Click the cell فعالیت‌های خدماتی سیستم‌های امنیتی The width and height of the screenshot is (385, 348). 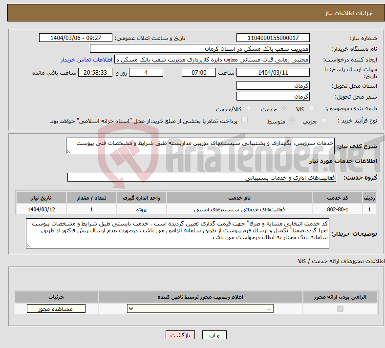[x=239, y=209]
